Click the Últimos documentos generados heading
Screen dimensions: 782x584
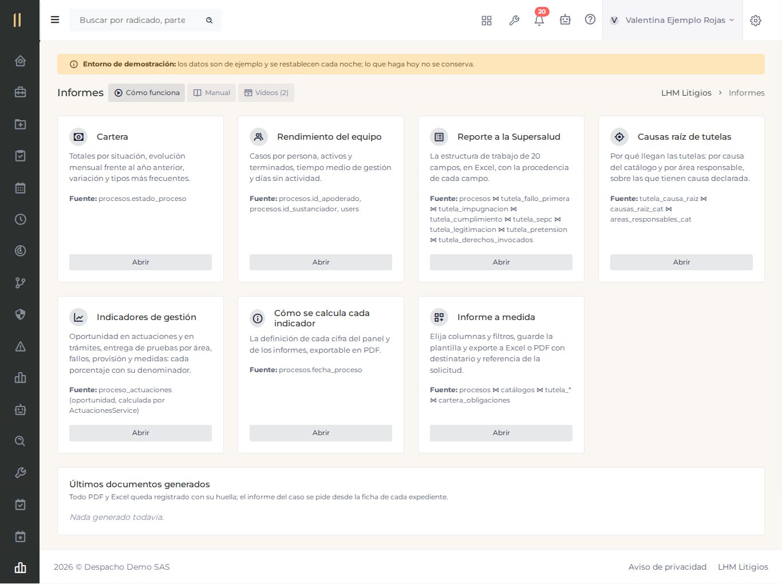pos(140,484)
